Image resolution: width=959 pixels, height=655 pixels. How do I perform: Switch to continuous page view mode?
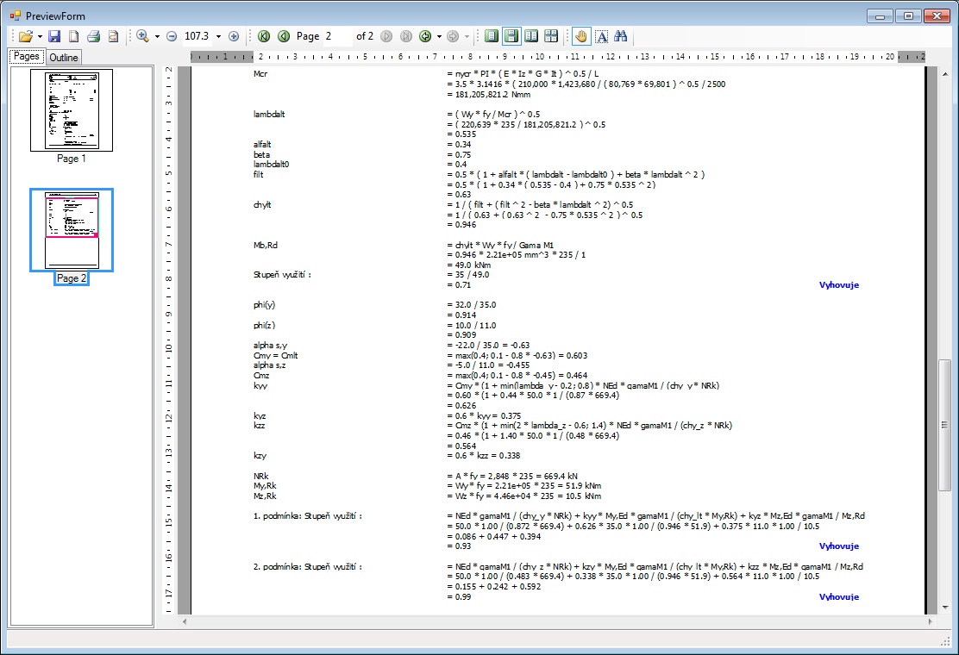click(511, 36)
